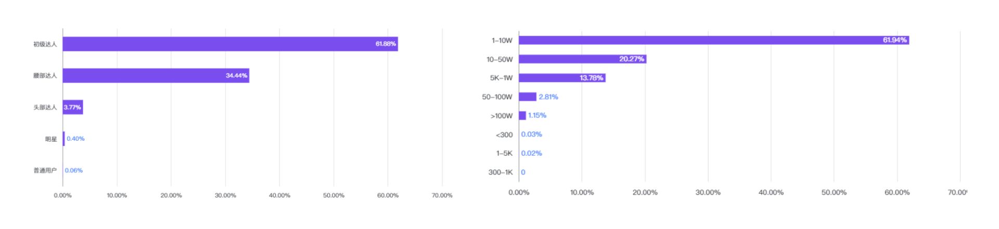The width and height of the screenshot is (999, 229).
Task: Click the 0.06% value for 普通用户
Action: click(74, 170)
